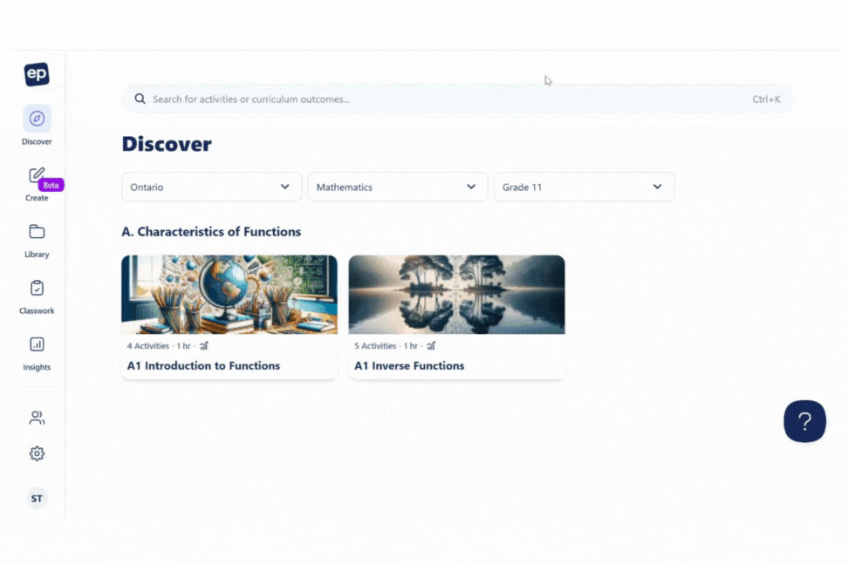Open the Library folder icon
The height and width of the screenshot is (565, 848).
coord(37,232)
